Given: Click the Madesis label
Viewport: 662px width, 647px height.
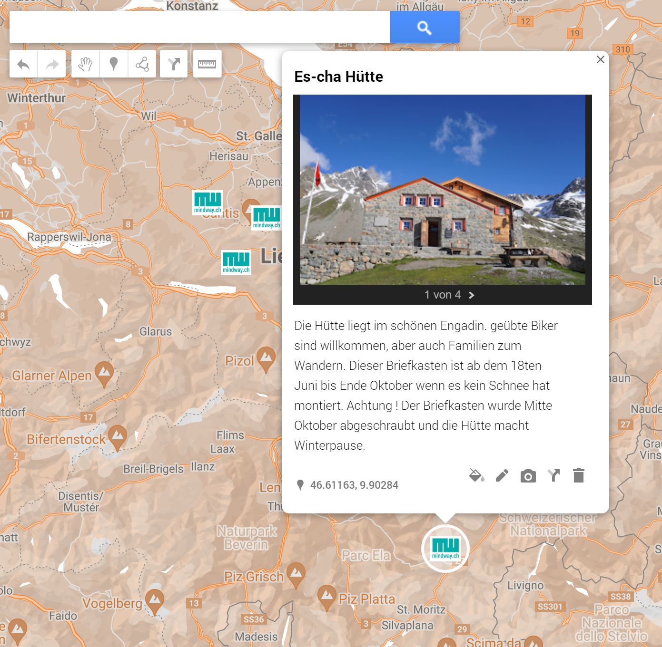Looking at the screenshot, I should pos(256,637).
